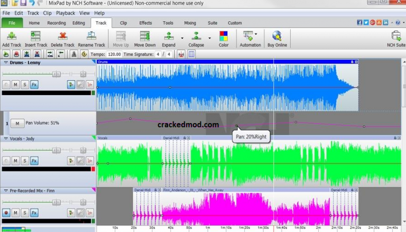Switch to the Clip ribbon tab

tap(124, 23)
